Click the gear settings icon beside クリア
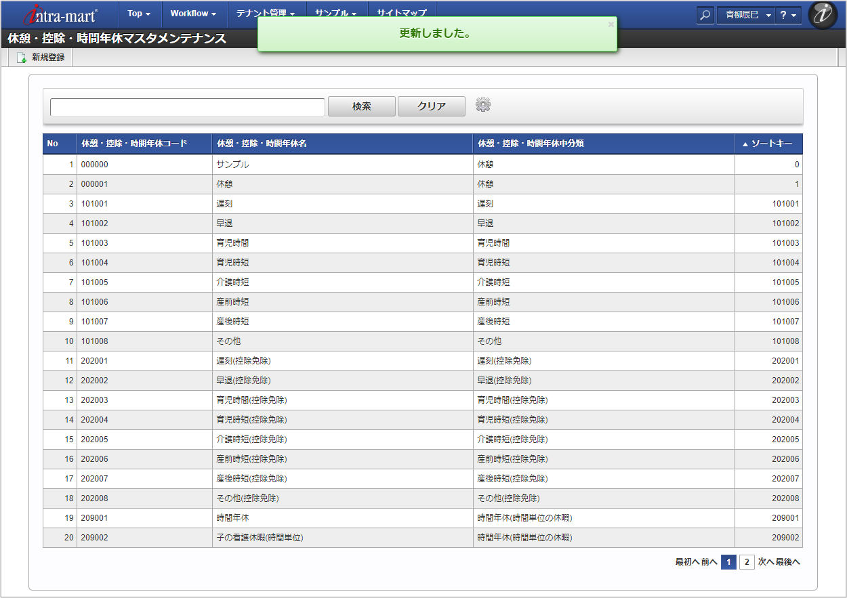The height and width of the screenshot is (598, 847). 483,105
